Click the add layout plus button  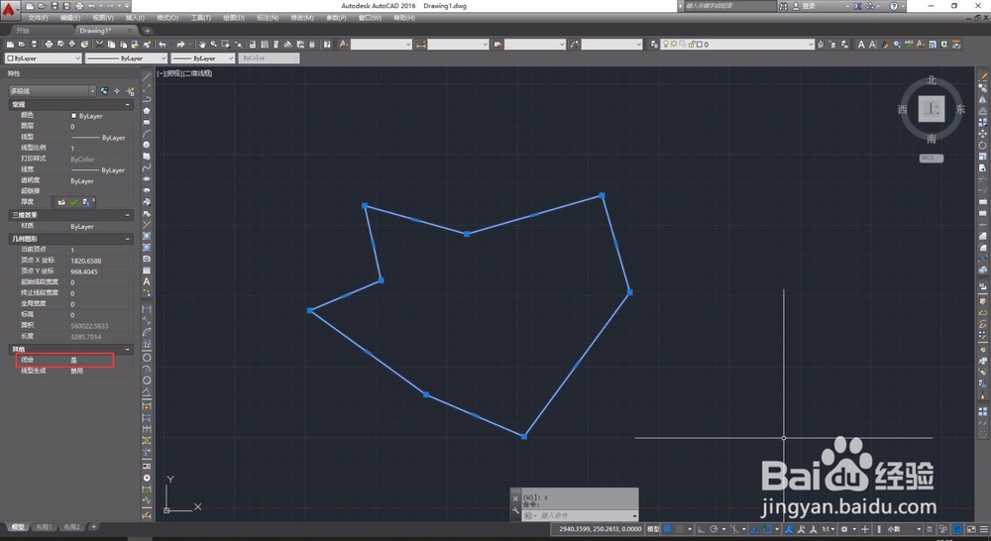tap(93, 526)
